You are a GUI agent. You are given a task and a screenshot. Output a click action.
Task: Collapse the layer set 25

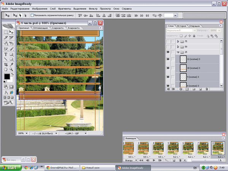point(178,52)
